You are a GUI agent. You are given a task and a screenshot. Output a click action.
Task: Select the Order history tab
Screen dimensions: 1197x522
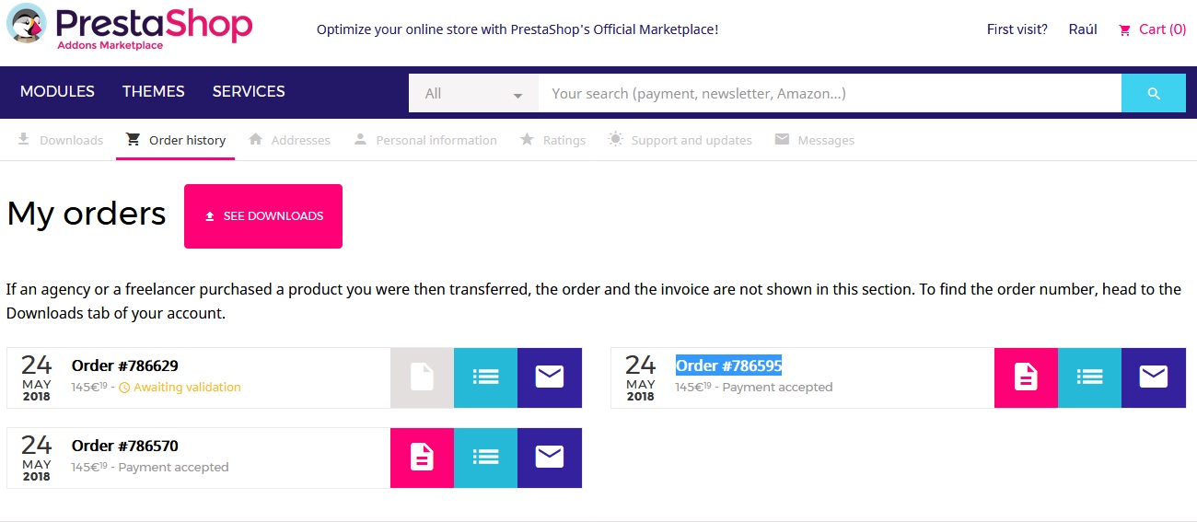pos(176,140)
